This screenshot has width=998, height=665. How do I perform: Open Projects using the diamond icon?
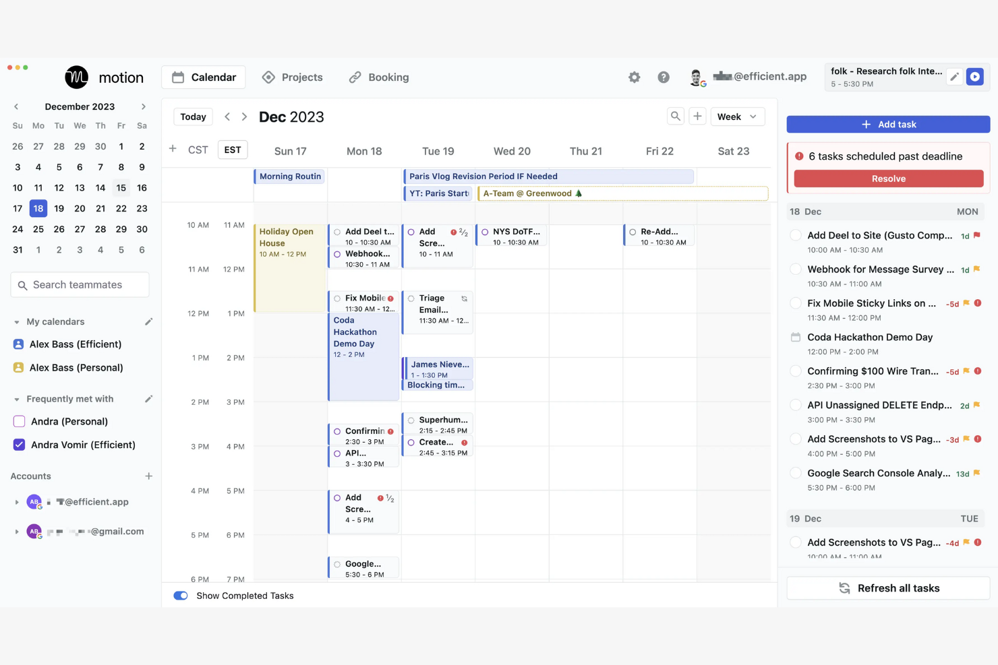[269, 77]
